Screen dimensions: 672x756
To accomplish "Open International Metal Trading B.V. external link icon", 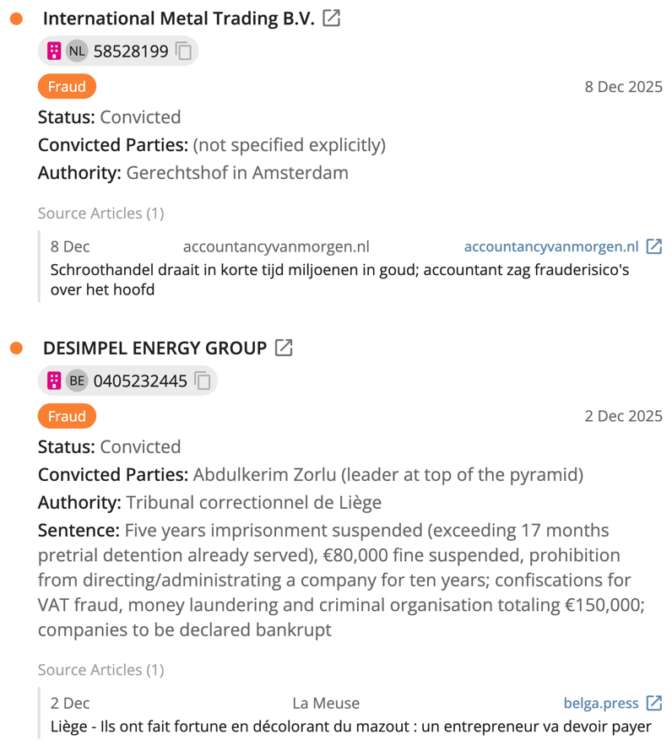I will pyautogui.click(x=332, y=18).
